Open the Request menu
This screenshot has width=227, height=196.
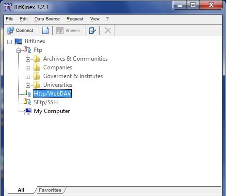point(75,19)
